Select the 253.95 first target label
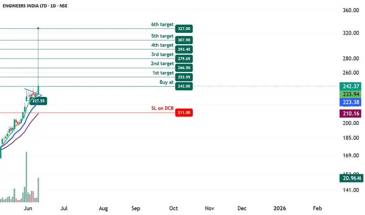This screenshot has width=365, height=215. pos(184,77)
